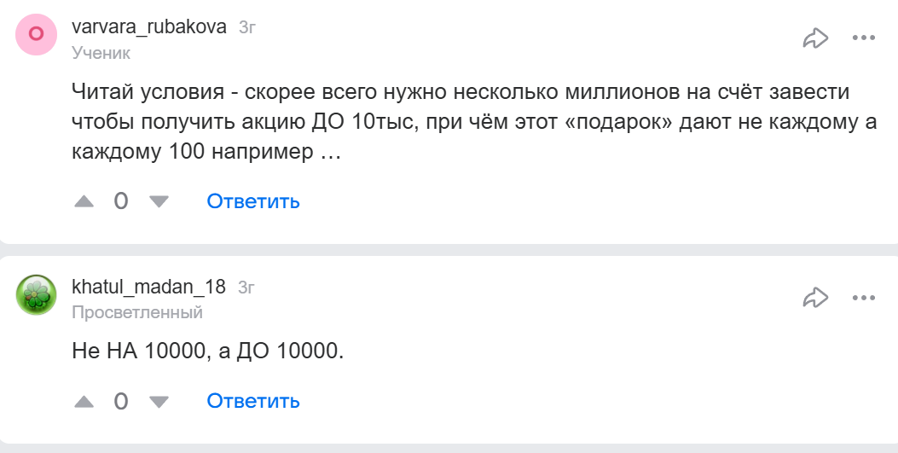This screenshot has height=453, width=898.
Task: Open varvara_rubakova's profile via username
Action: pyautogui.click(x=149, y=27)
